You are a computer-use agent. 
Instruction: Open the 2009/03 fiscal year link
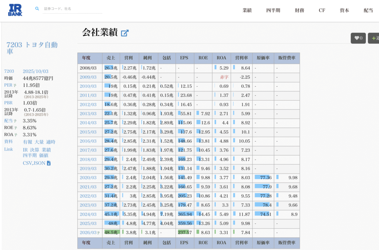(x=88, y=77)
